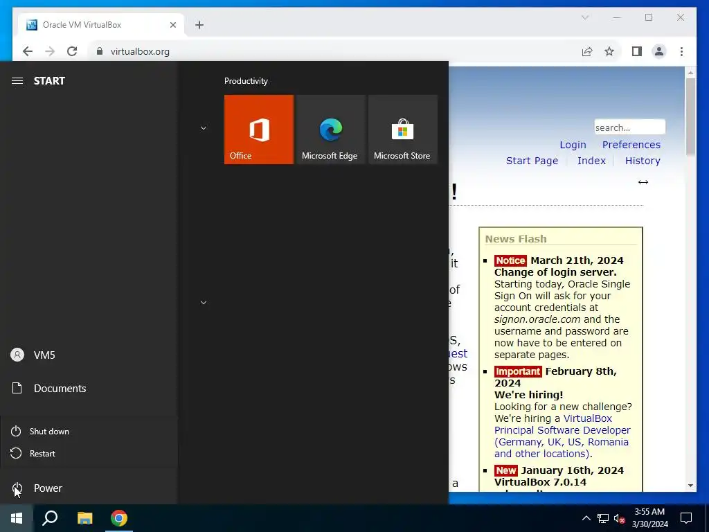This screenshot has height=532, width=709.
Task: Click the START label
Action: point(49,81)
